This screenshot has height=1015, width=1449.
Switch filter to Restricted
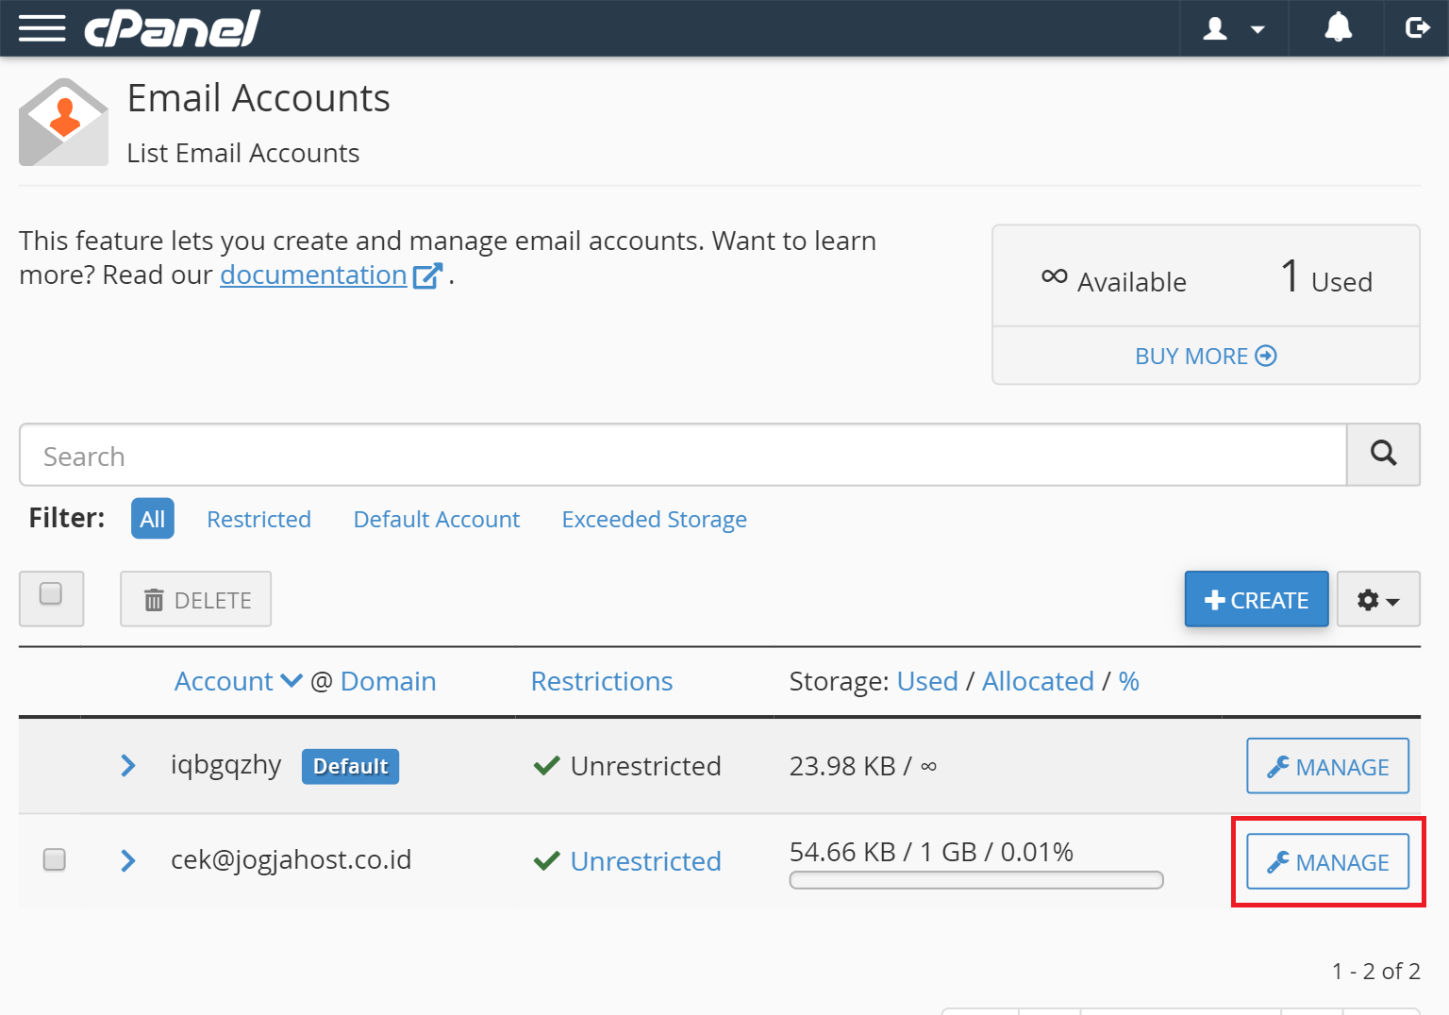258,519
